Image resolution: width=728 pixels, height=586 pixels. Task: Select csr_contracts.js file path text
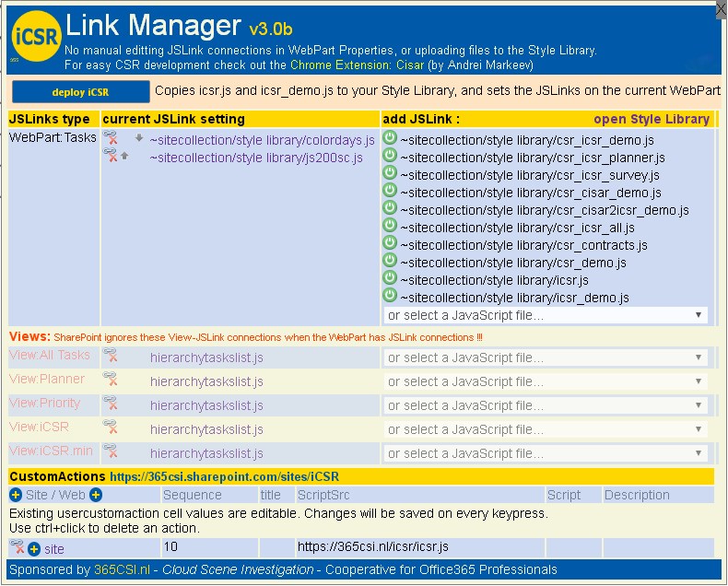click(x=523, y=245)
